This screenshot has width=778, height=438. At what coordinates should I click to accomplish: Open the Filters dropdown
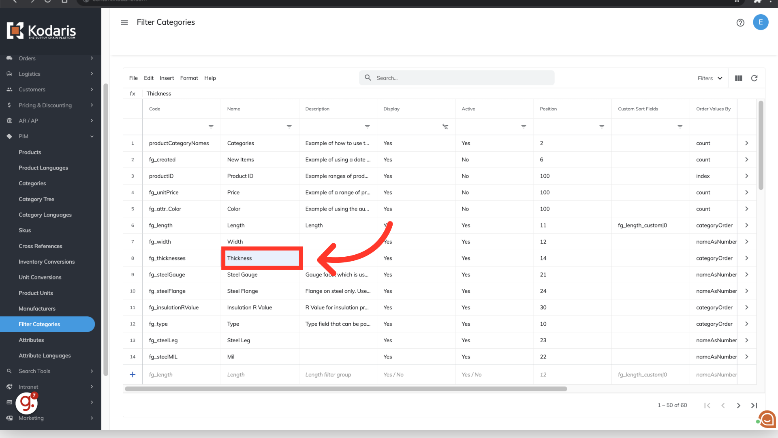(x=710, y=78)
